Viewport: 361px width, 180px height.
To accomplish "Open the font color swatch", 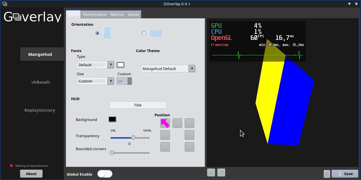I will (x=121, y=65).
